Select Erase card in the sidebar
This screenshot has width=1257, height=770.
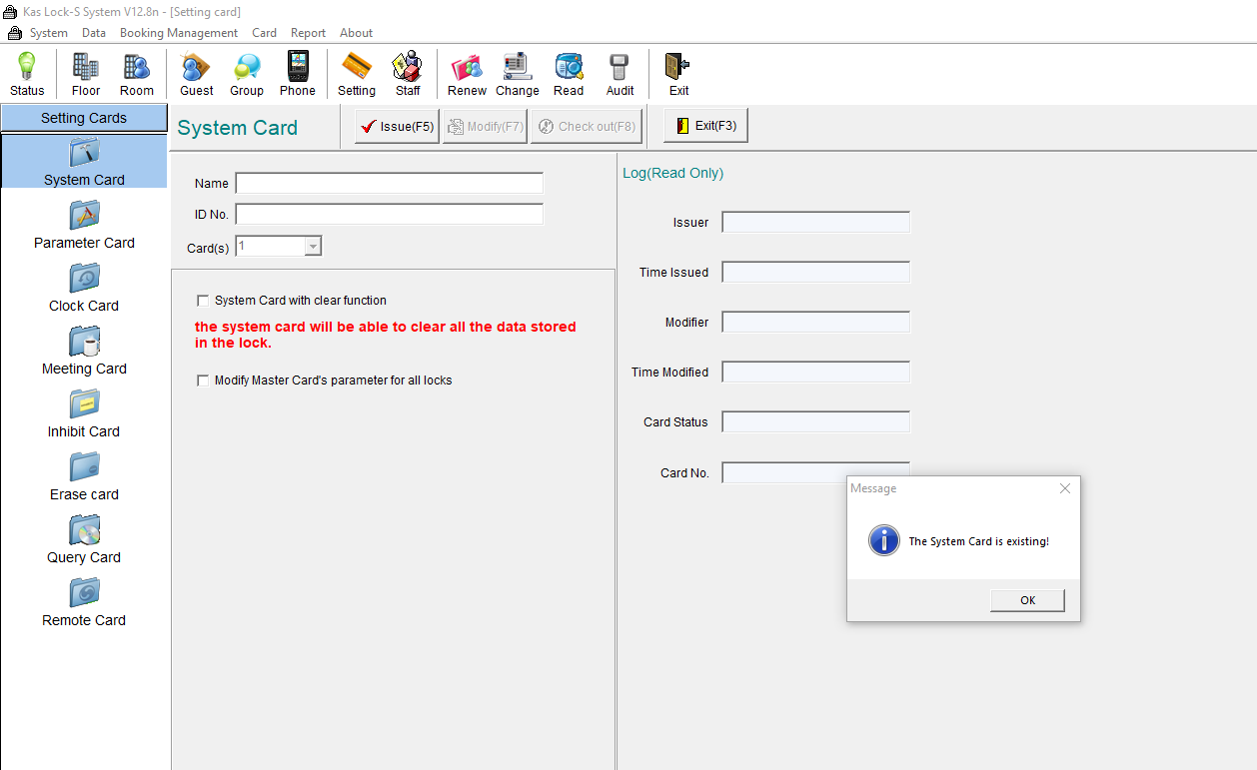tap(84, 476)
